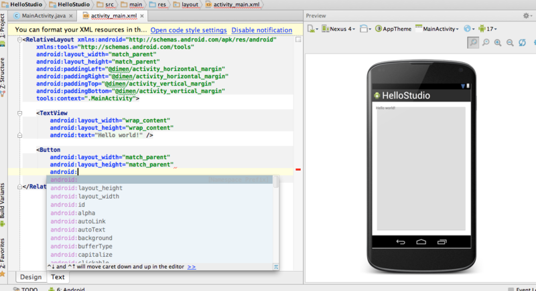Select android:capitalize completion suggestion
Image resolution: width=536 pixels, height=291 pixels.
(160, 254)
